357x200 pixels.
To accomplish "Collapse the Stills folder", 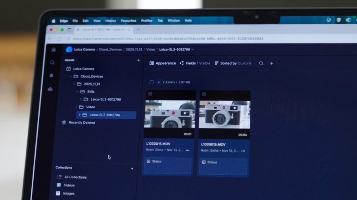I will click(x=77, y=92).
